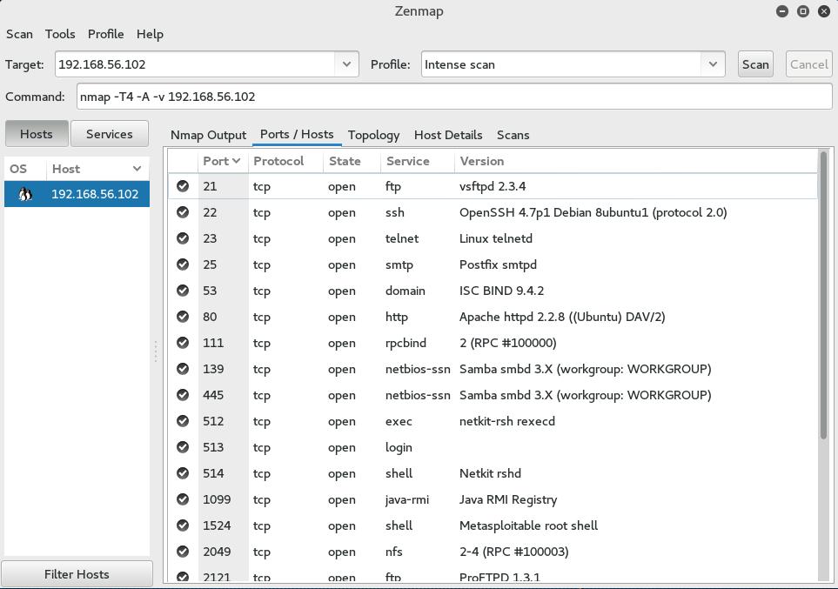
Task: Select the Ports / Hosts tab
Action: click(x=297, y=134)
